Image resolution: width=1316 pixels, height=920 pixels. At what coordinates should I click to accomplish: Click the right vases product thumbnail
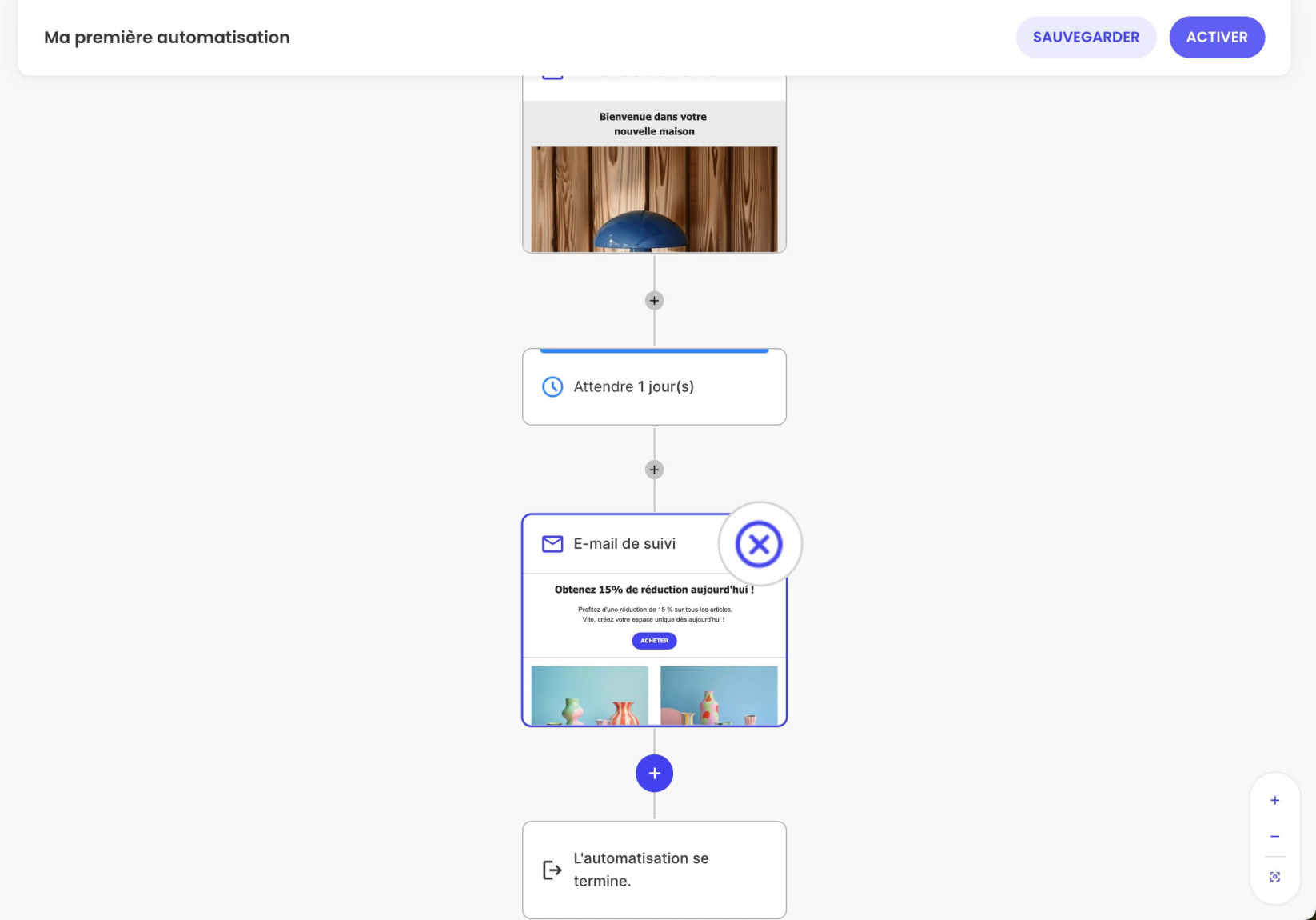719,695
